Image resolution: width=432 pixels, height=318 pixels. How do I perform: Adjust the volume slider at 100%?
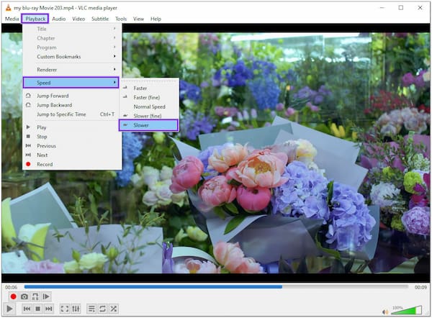click(x=407, y=310)
